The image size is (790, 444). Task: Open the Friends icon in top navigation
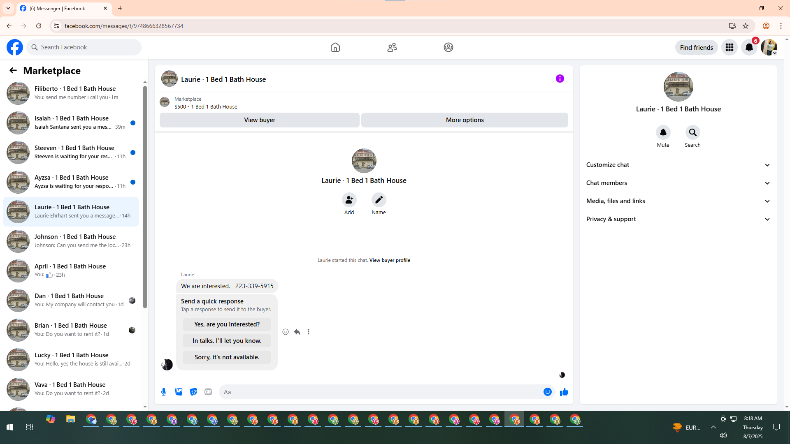coord(392,47)
